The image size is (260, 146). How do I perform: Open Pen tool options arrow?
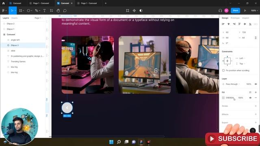tap(39, 11)
